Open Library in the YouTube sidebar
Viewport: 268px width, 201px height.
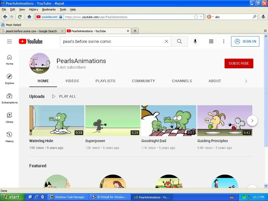click(x=9, y=118)
